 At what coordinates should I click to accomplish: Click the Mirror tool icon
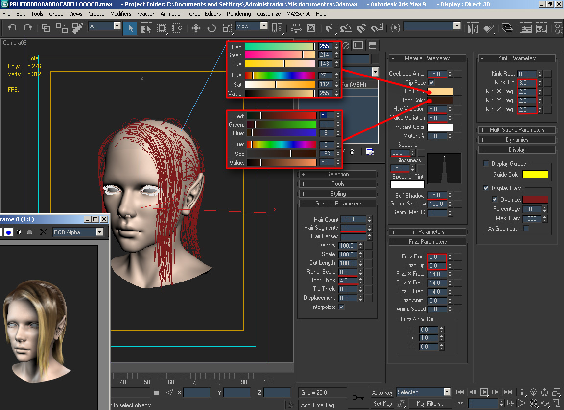point(472,28)
